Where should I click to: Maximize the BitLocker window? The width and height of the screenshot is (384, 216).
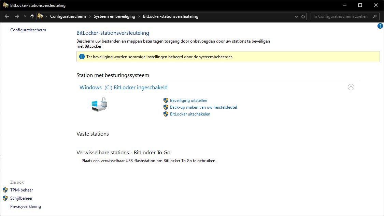coord(360,5)
